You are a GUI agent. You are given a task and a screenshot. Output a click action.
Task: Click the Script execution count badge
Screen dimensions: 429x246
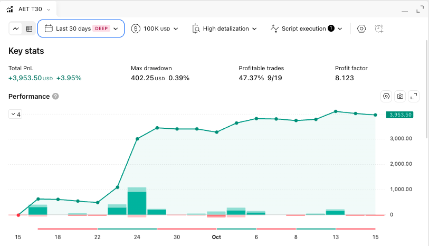(x=331, y=28)
